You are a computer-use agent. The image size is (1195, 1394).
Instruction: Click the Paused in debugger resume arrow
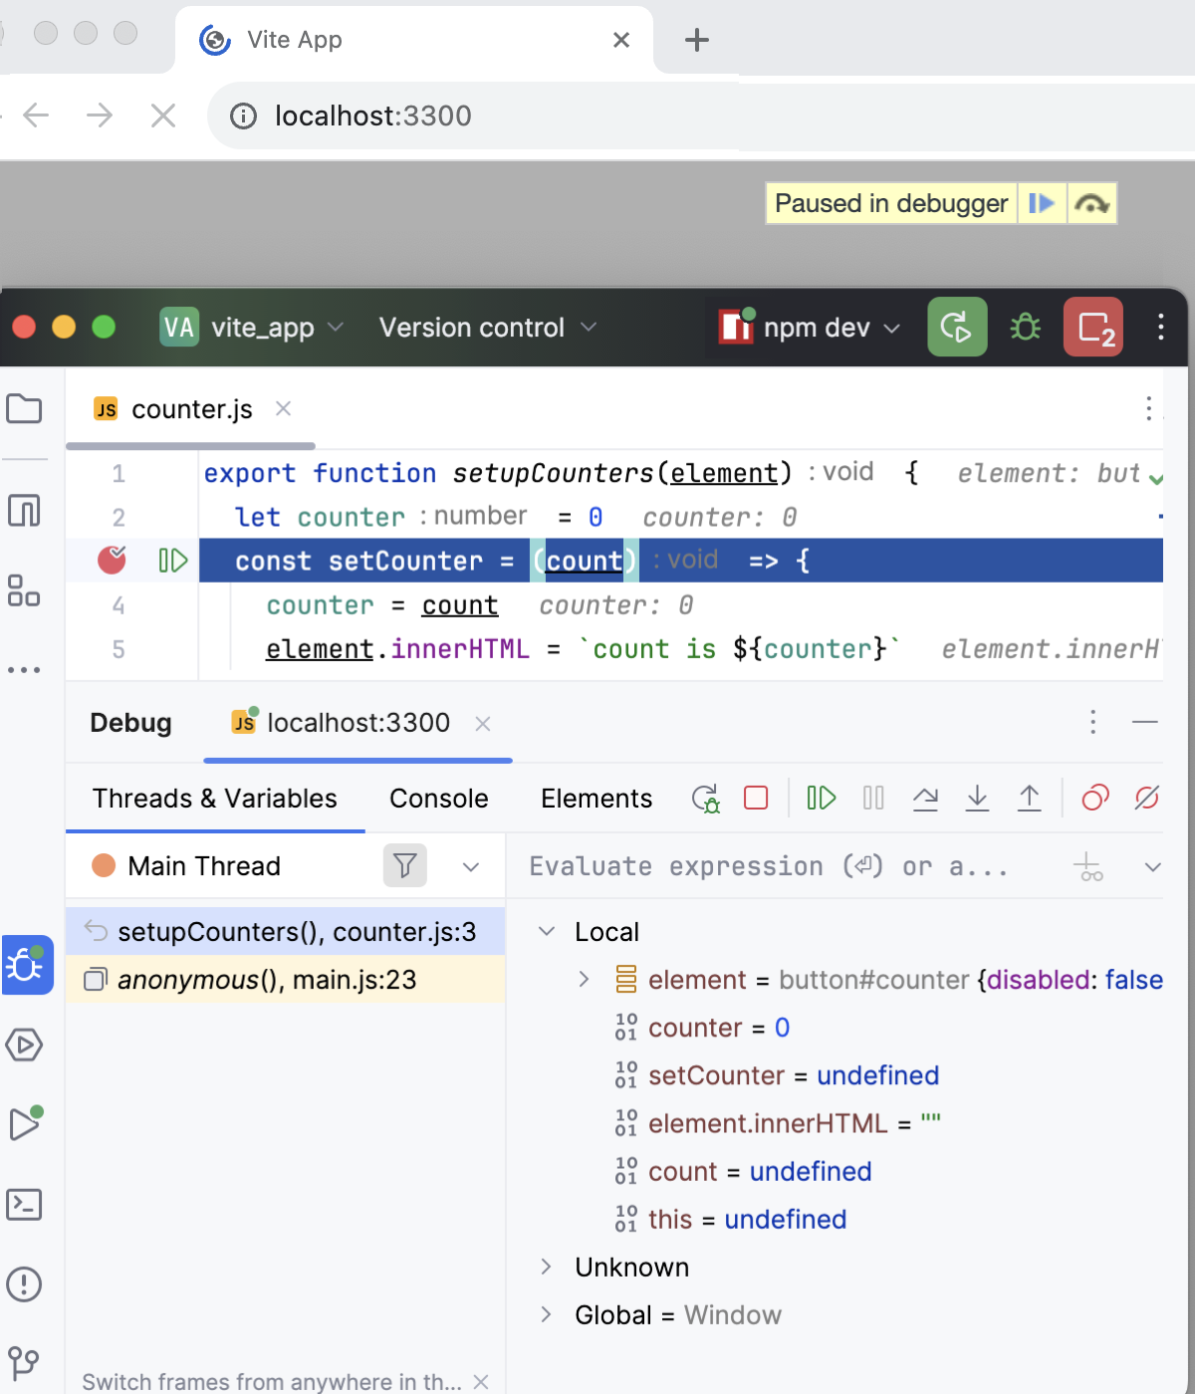tap(1042, 203)
